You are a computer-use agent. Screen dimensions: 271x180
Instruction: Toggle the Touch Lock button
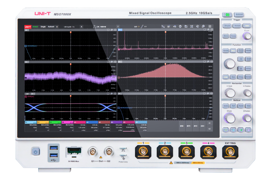coord(248,59)
